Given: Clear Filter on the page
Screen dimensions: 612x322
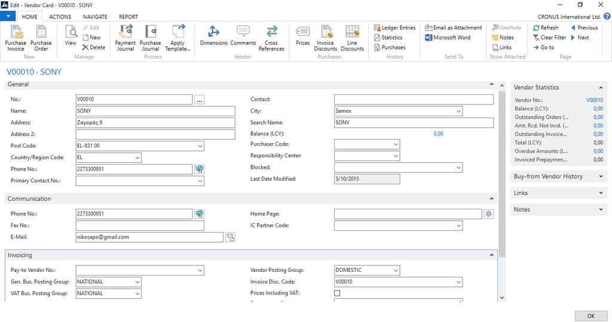Looking at the screenshot, I should 550,38.
